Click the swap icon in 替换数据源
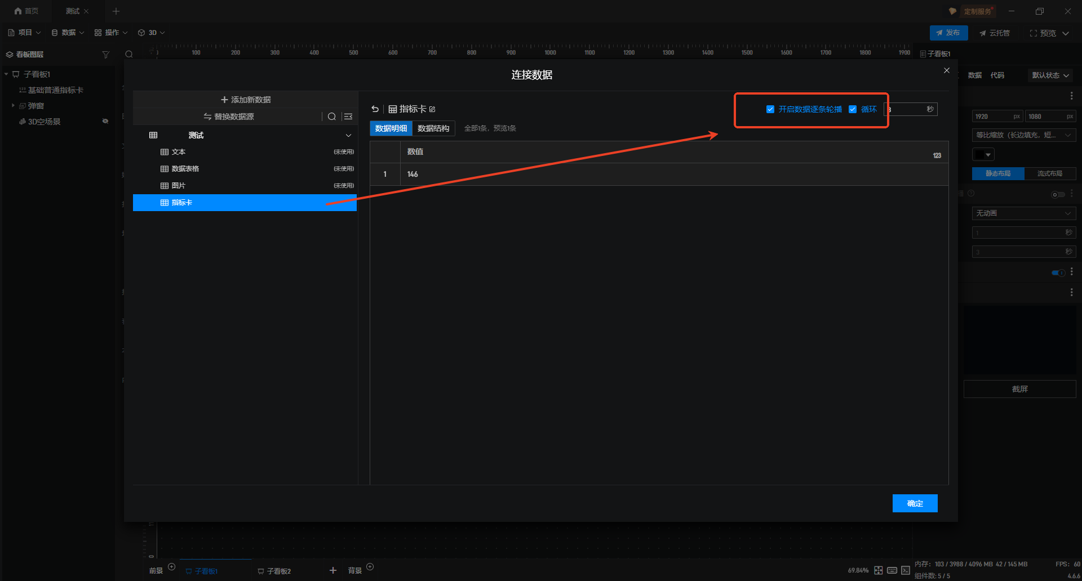 coord(207,117)
